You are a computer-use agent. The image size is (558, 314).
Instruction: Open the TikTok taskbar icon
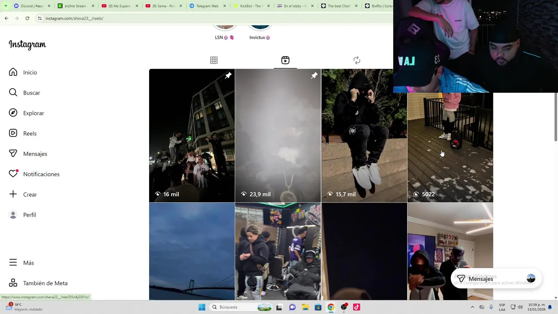357,307
